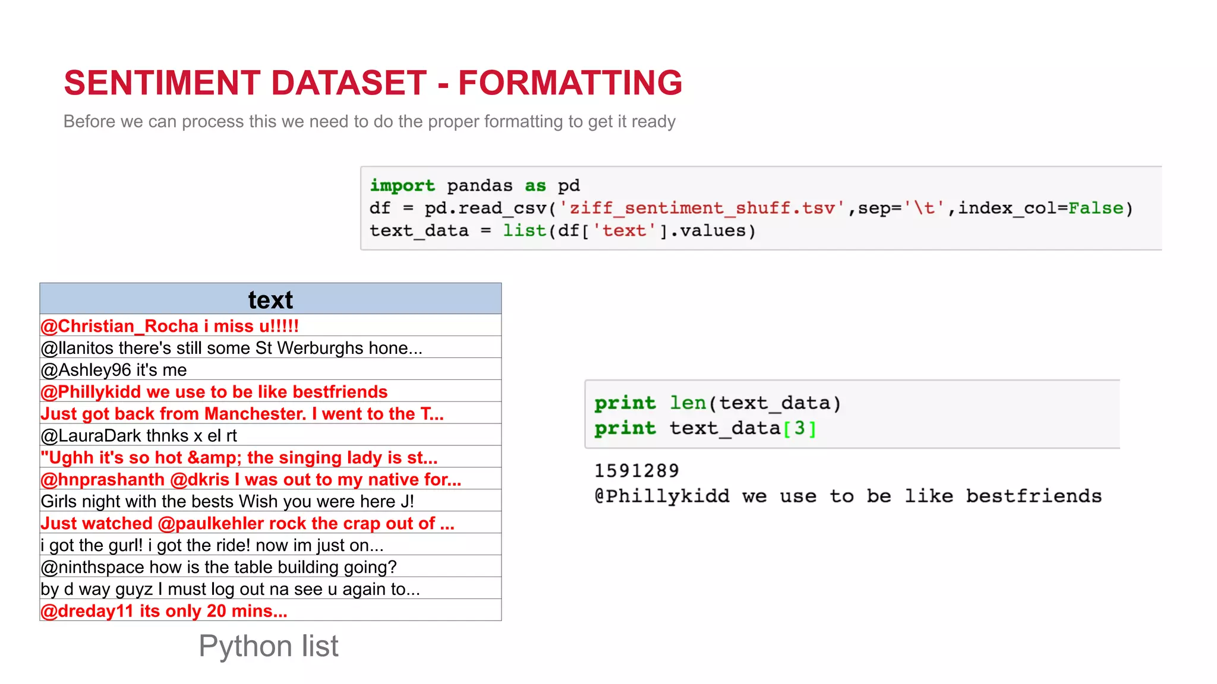The width and height of the screenshot is (1217, 684).
Task: Click the slide title 'SENTIMENT DATASET - FORMATTING'
Action: [x=373, y=83]
